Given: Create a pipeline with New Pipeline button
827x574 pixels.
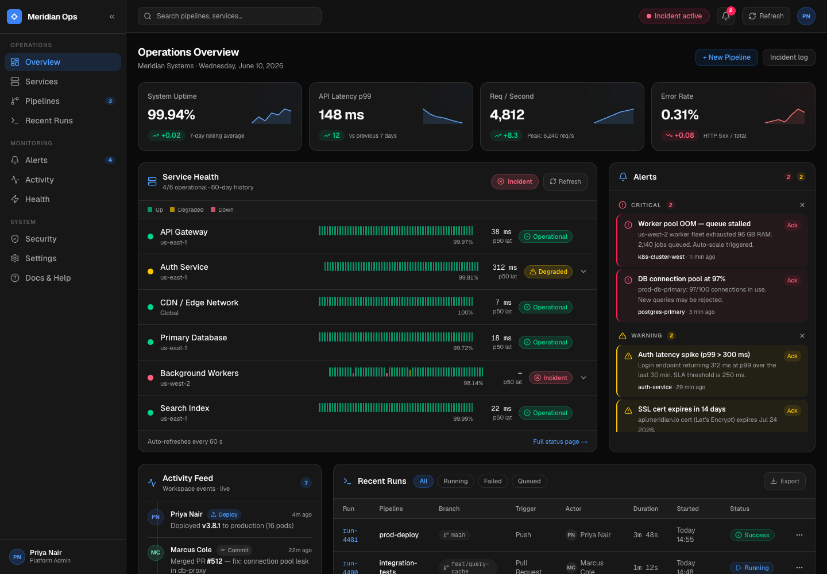Looking at the screenshot, I should point(726,57).
